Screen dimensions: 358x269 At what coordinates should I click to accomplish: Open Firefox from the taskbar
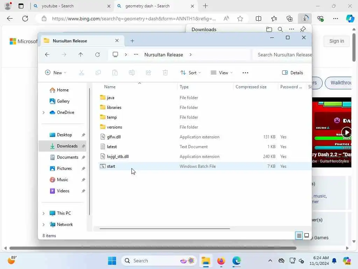tap(221, 261)
